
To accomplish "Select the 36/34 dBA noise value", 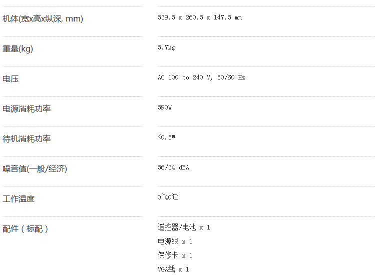I will point(173,167).
